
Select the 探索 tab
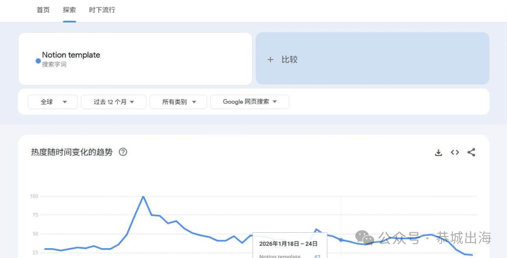point(69,10)
